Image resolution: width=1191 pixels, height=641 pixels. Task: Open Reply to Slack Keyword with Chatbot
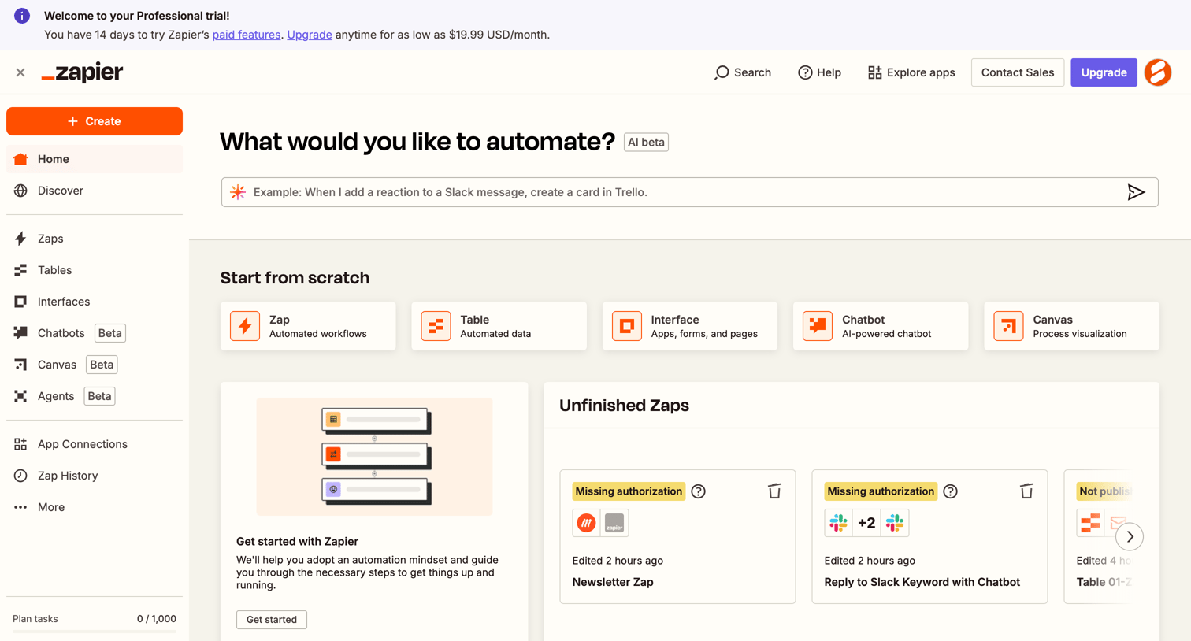click(x=922, y=582)
